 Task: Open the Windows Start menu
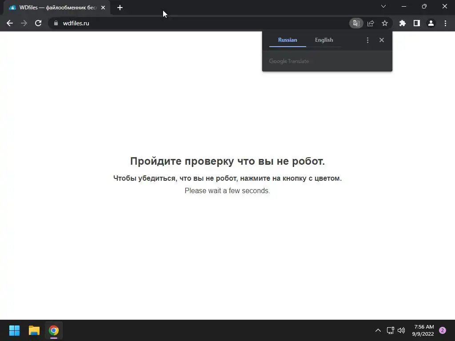pyautogui.click(x=14, y=330)
